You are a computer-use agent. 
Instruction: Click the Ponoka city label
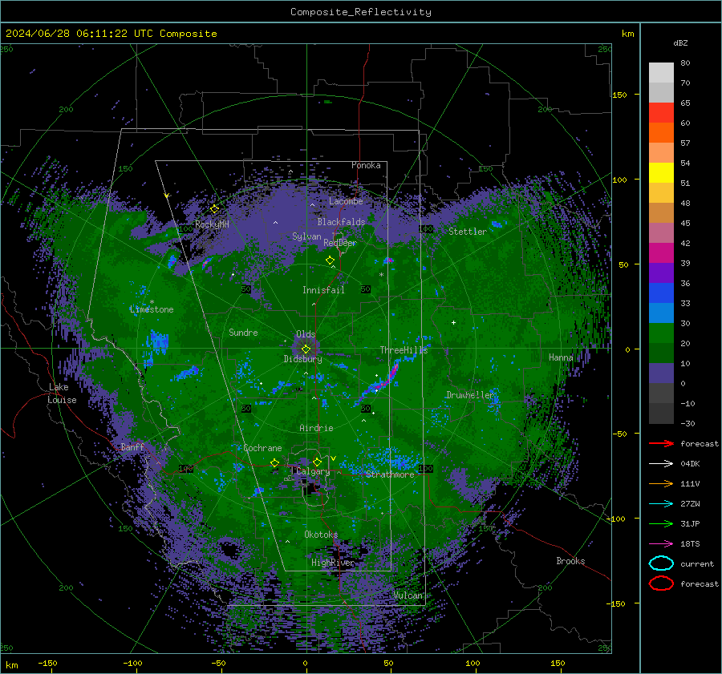pyautogui.click(x=366, y=165)
